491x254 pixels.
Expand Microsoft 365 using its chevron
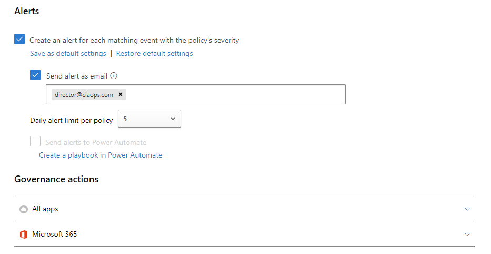[467, 235]
